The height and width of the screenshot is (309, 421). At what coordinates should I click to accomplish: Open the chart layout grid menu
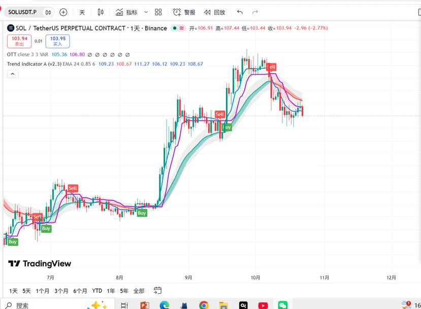tap(158, 12)
